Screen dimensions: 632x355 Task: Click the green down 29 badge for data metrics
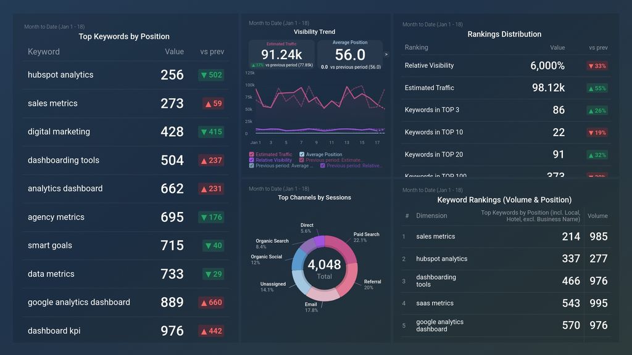tap(213, 274)
